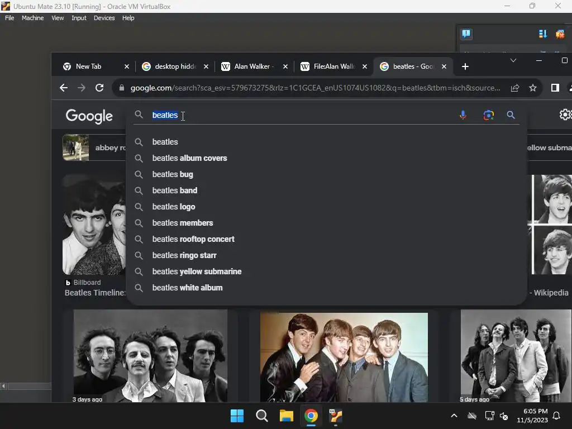
Task: Open color Beatles group photo thumbnail
Action: pyautogui.click(x=344, y=357)
